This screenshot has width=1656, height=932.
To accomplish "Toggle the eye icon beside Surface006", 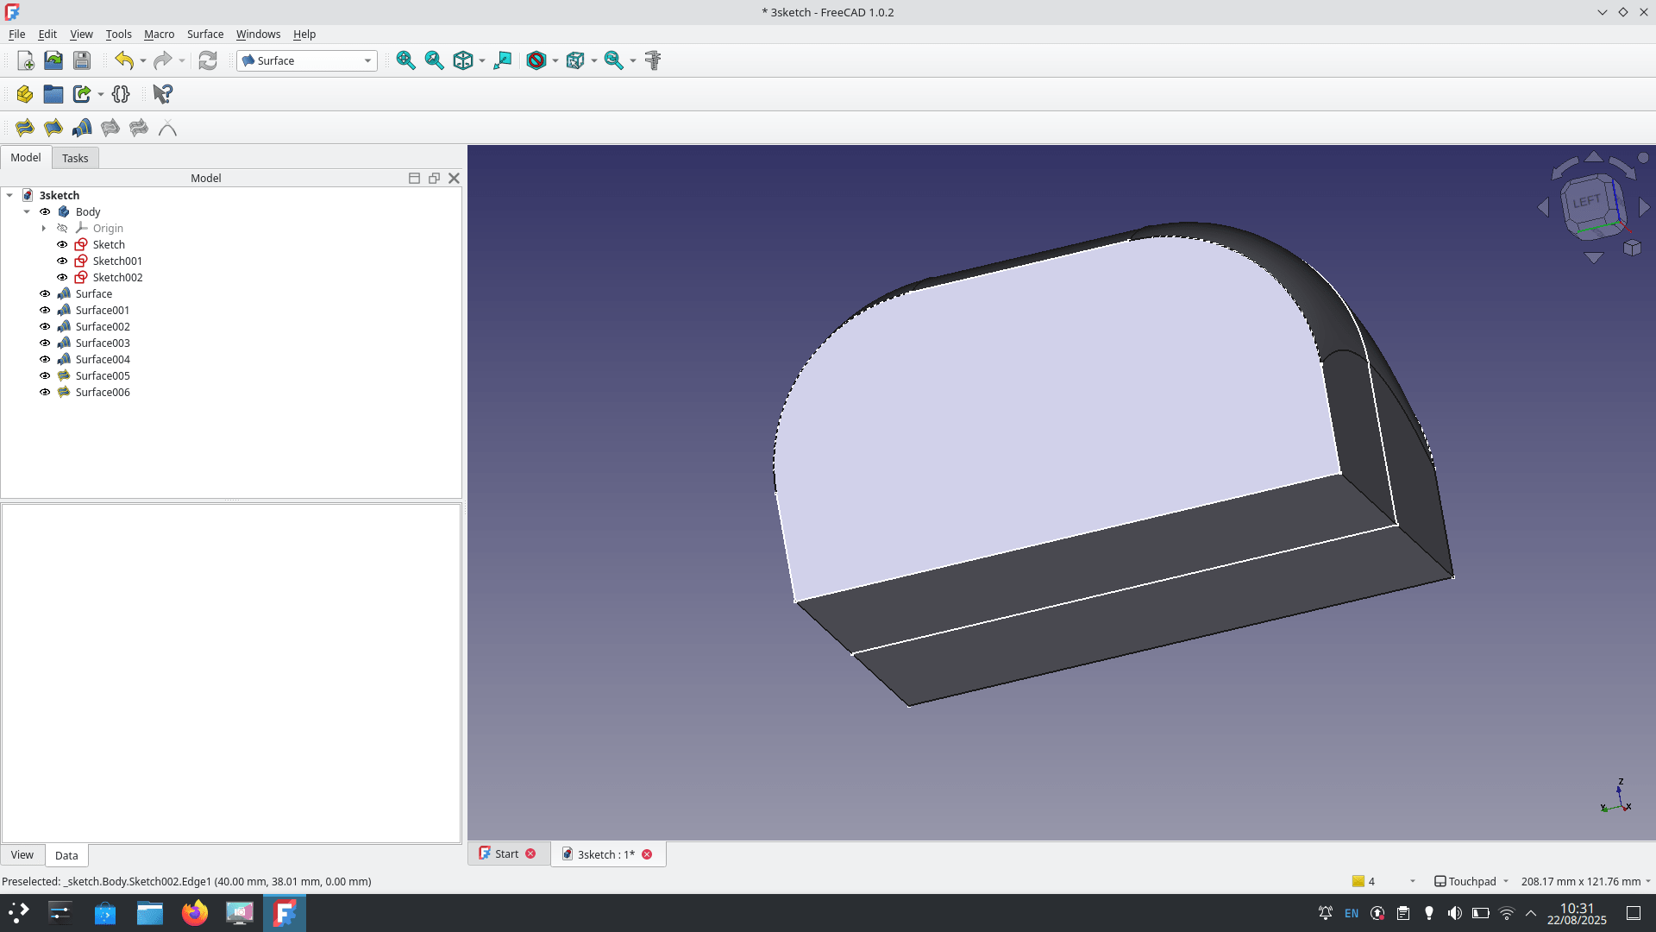I will tap(45, 392).
